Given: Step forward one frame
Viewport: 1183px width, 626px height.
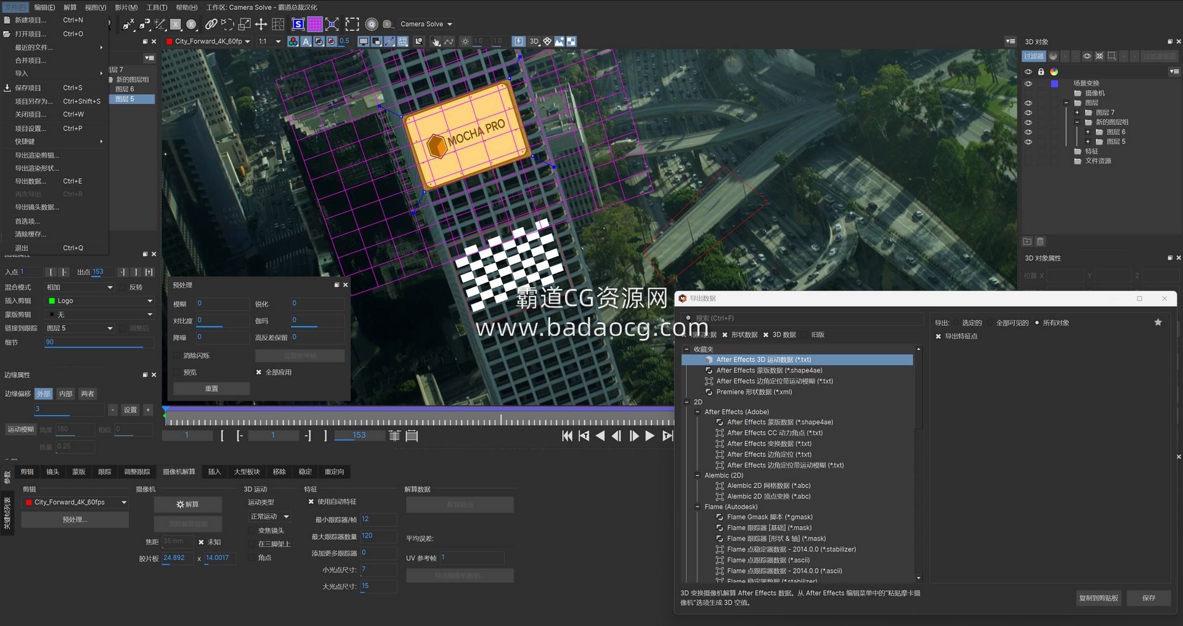Looking at the screenshot, I should pos(633,436).
